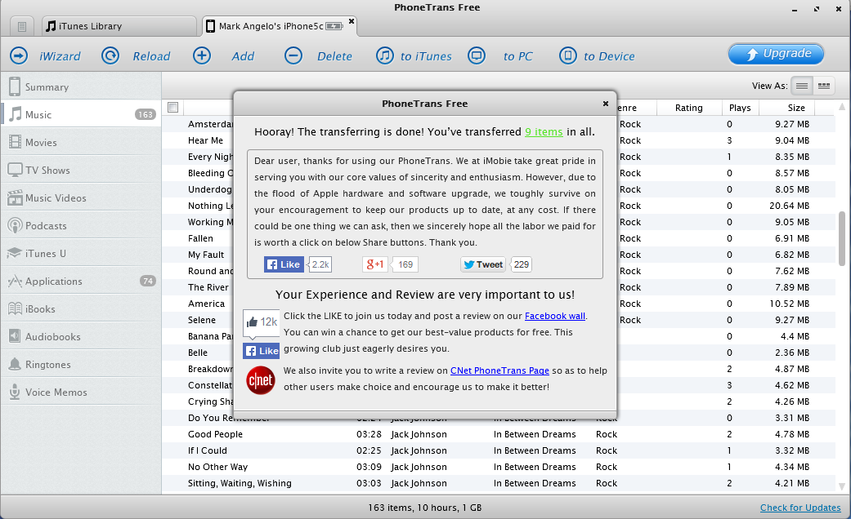This screenshot has height=519, width=851.
Task: Select the No Other Way song row
Action: pos(499,467)
